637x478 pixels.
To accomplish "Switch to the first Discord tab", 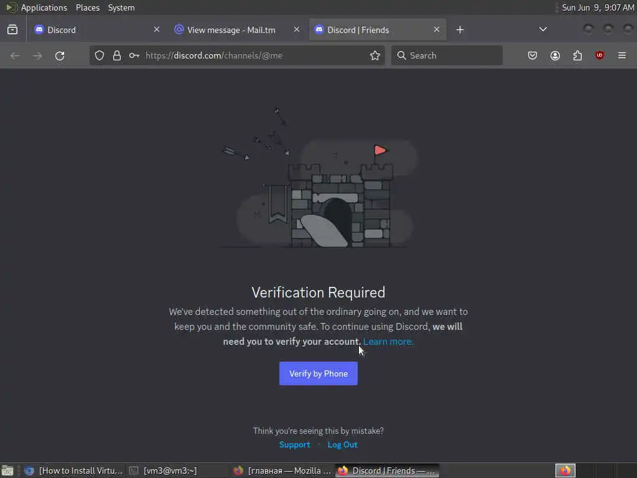I will 96,30.
